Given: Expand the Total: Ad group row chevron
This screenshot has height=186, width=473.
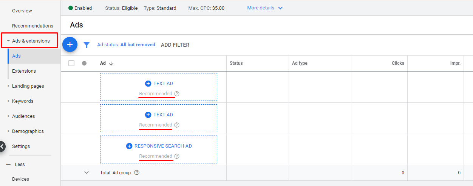Looking at the screenshot, I should tap(87, 172).
